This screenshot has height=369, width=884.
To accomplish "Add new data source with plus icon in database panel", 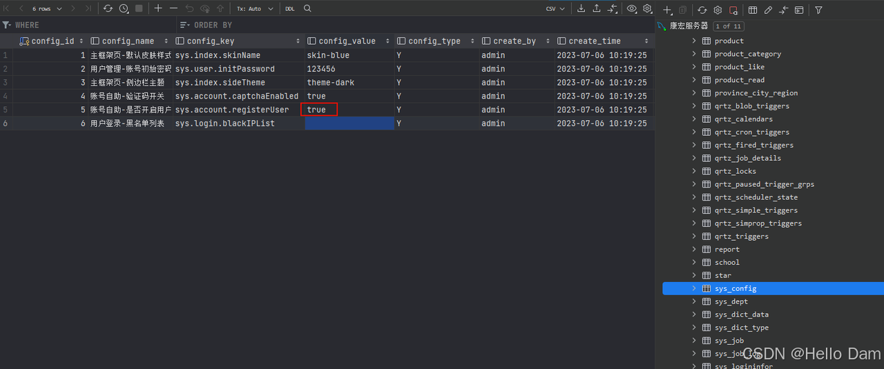I will [x=667, y=10].
